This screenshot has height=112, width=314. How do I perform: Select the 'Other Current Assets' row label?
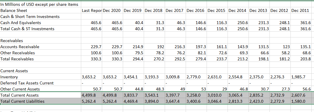pos(41,89)
